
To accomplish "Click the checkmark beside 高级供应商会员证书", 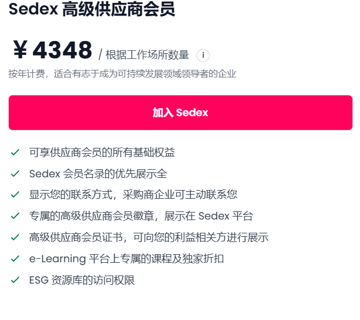I will [16, 237].
